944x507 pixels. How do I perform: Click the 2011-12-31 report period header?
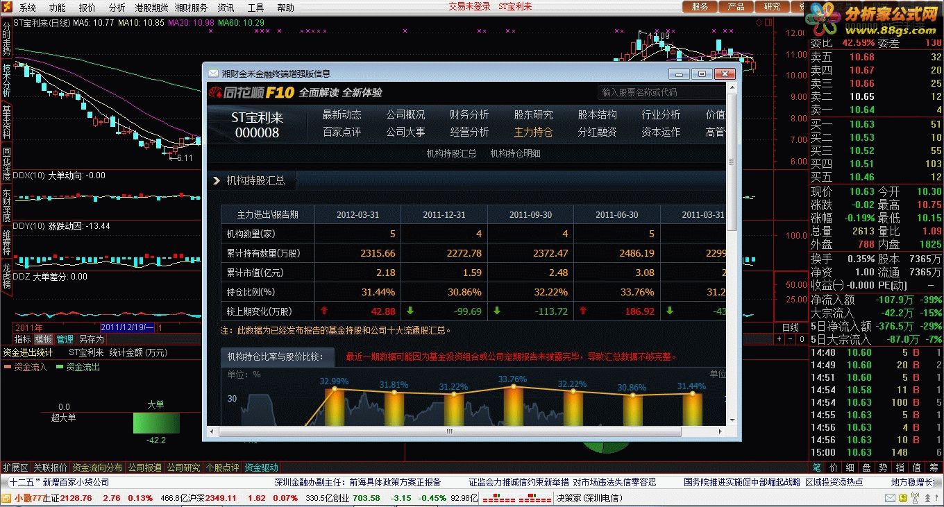coord(444,214)
